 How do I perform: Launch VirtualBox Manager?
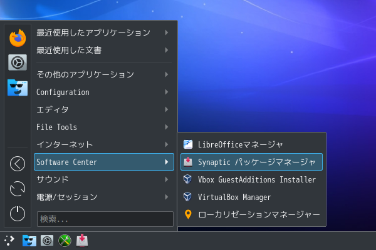251,197
